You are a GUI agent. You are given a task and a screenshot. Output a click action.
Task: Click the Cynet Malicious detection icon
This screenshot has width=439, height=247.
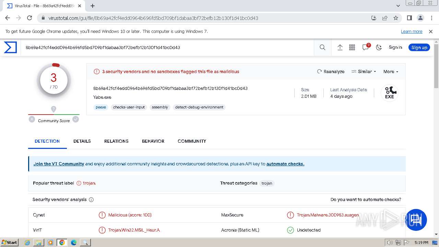(x=102, y=215)
